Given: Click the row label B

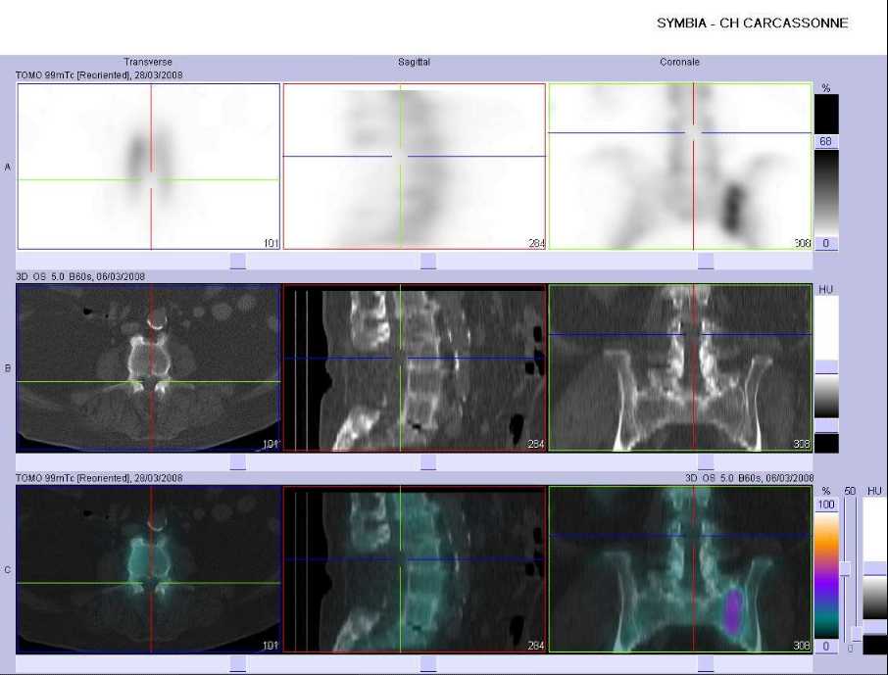Looking at the screenshot, I should pos(8,368).
